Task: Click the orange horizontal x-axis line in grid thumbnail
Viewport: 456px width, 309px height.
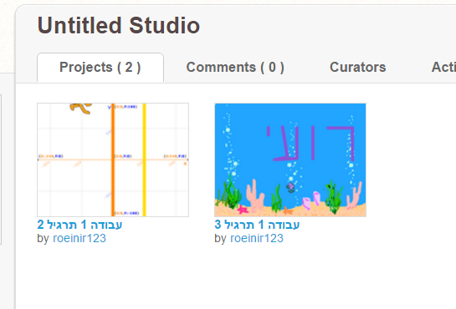Action: [113, 160]
